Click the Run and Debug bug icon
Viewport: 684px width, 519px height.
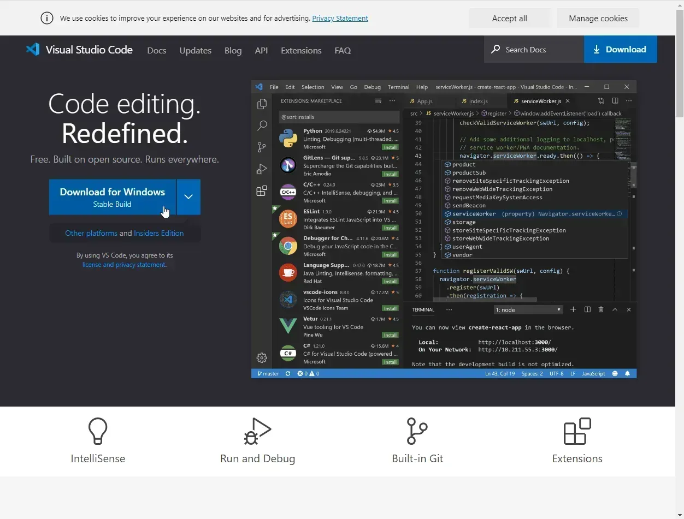click(x=257, y=431)
